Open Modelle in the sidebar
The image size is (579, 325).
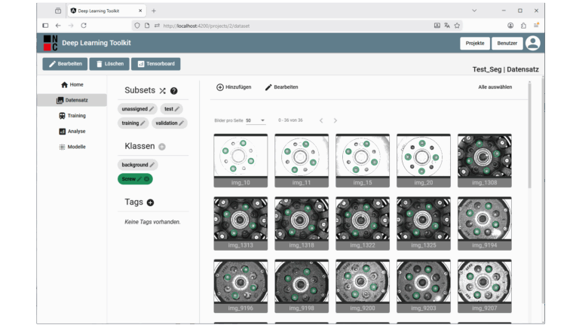point(72,147)
